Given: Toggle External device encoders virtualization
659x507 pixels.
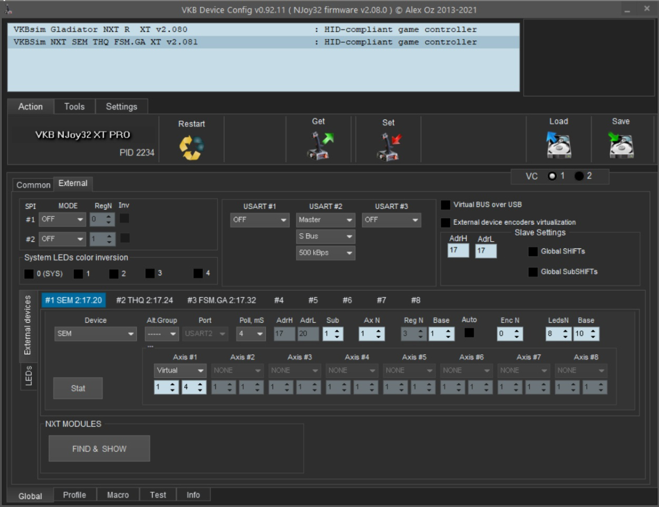Looking at the screenshot, I should click(x=446, y=223).
